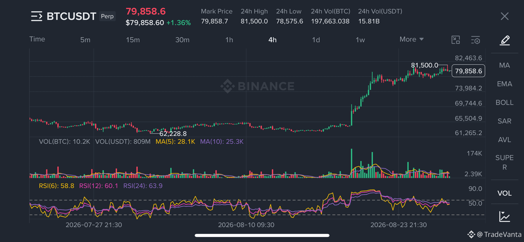
Task: Close the chart with X icon
Action: (x=504, y=16)
